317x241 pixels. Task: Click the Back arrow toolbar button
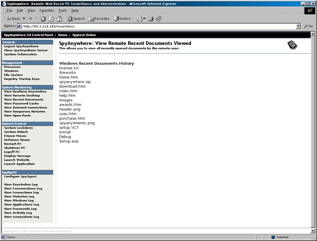(13, 19)
